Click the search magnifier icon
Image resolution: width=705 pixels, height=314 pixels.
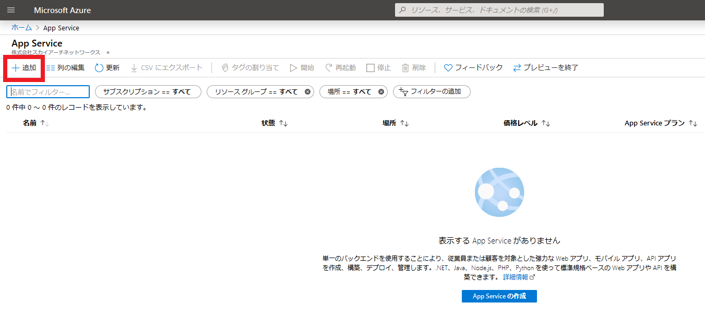[402, 10]
